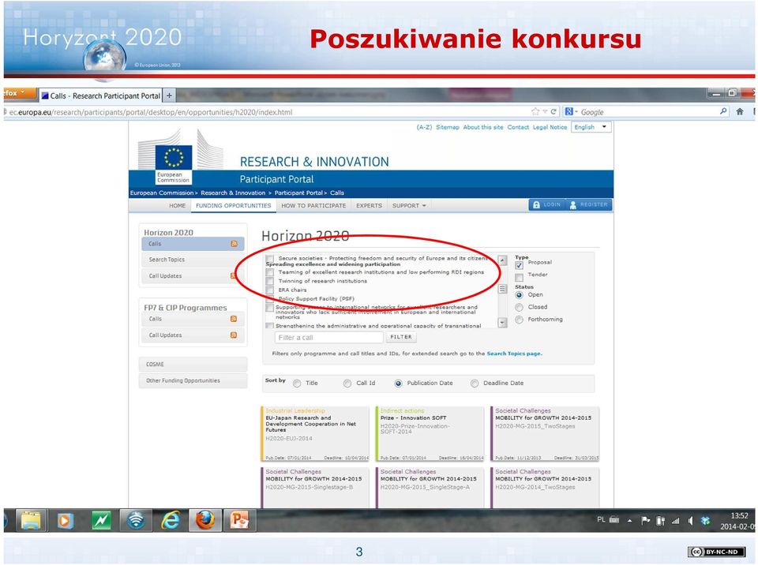Image resolution: width=758 pixels, height=565 pixels.
Task: Open EU-Japan Research and Development call card
Action: coord(316,433)
